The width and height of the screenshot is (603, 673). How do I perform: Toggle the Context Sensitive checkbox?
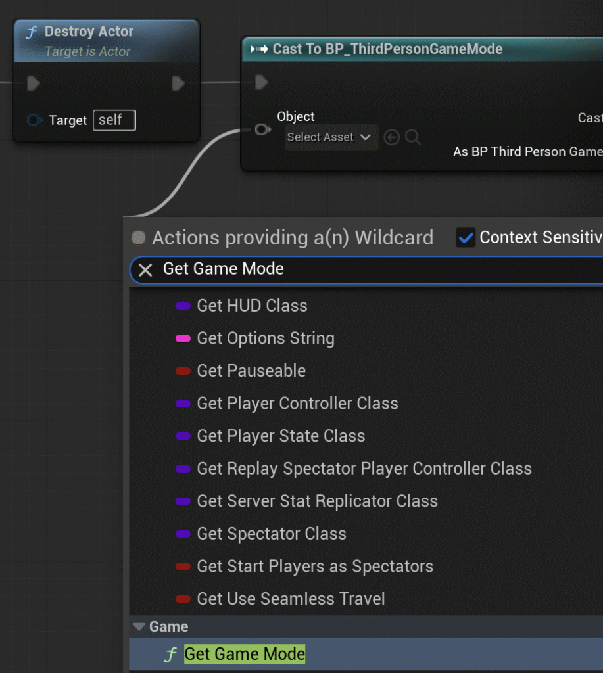[x=466, y=237]
